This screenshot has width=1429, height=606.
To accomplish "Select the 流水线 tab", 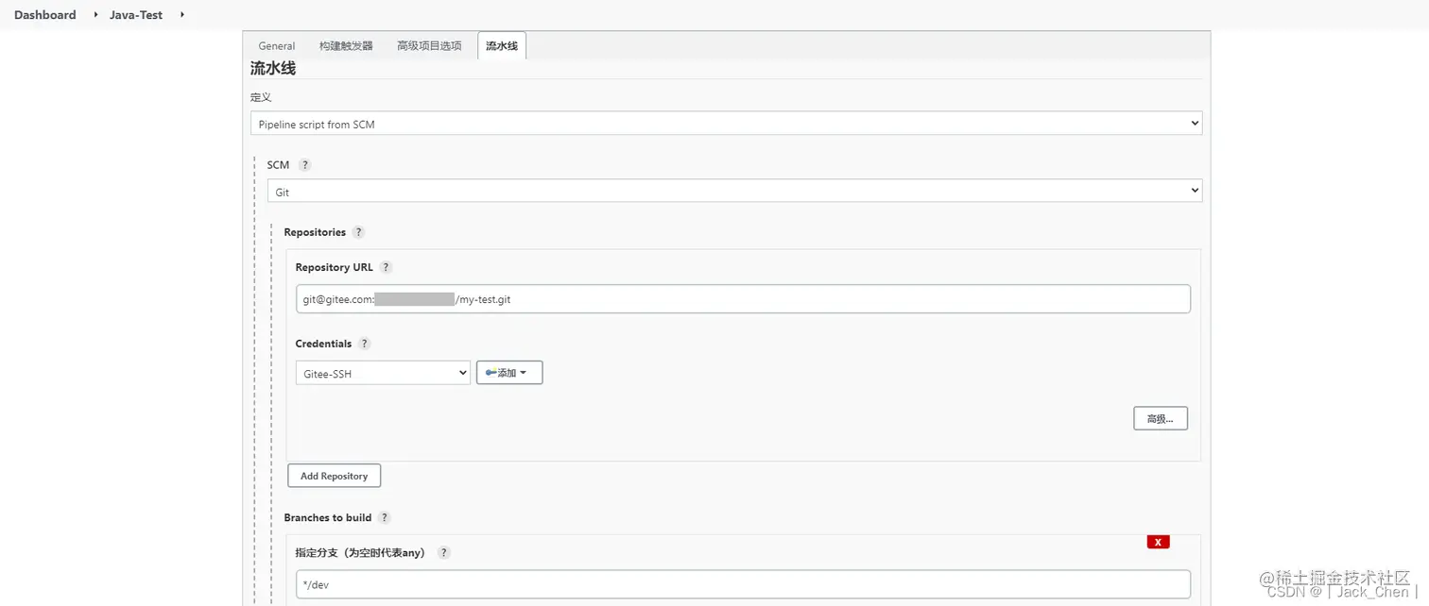I will 502,45.
